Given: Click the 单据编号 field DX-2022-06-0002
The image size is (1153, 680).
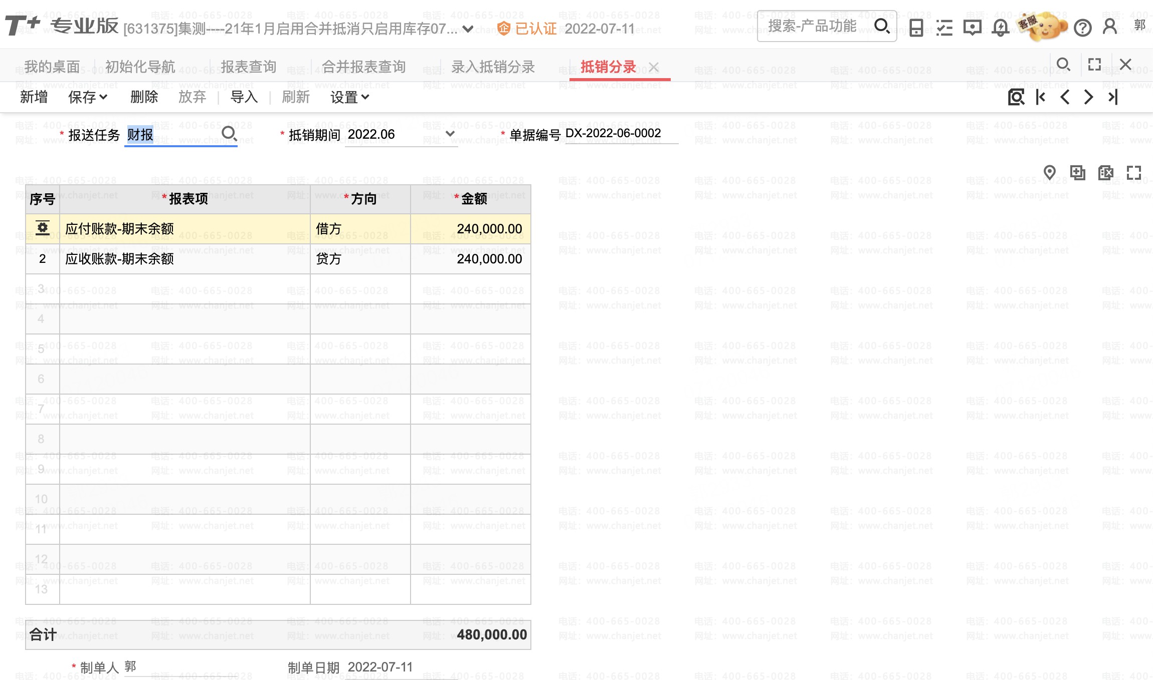Looking at the screenshot, I should [x=622, y=133].
